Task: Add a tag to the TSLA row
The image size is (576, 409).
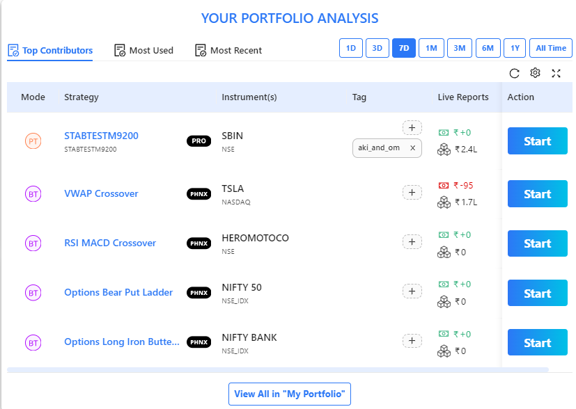Action: pyautogui.click(x=412, y=193)
